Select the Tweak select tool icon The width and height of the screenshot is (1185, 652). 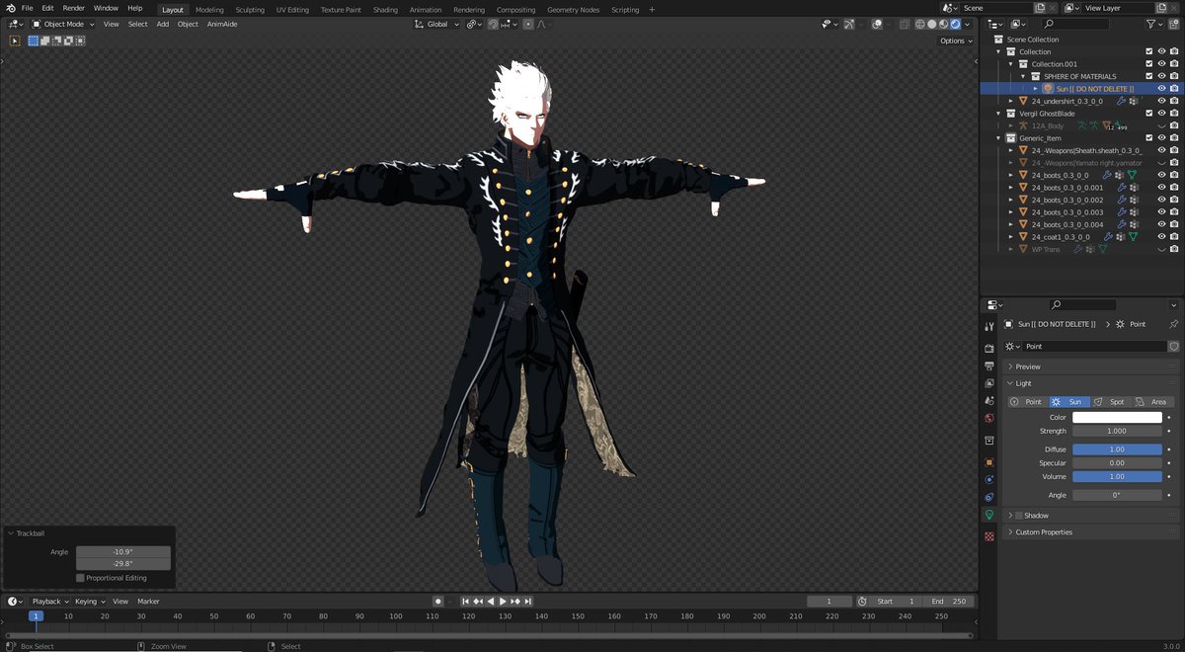click(x=15, y=41)
